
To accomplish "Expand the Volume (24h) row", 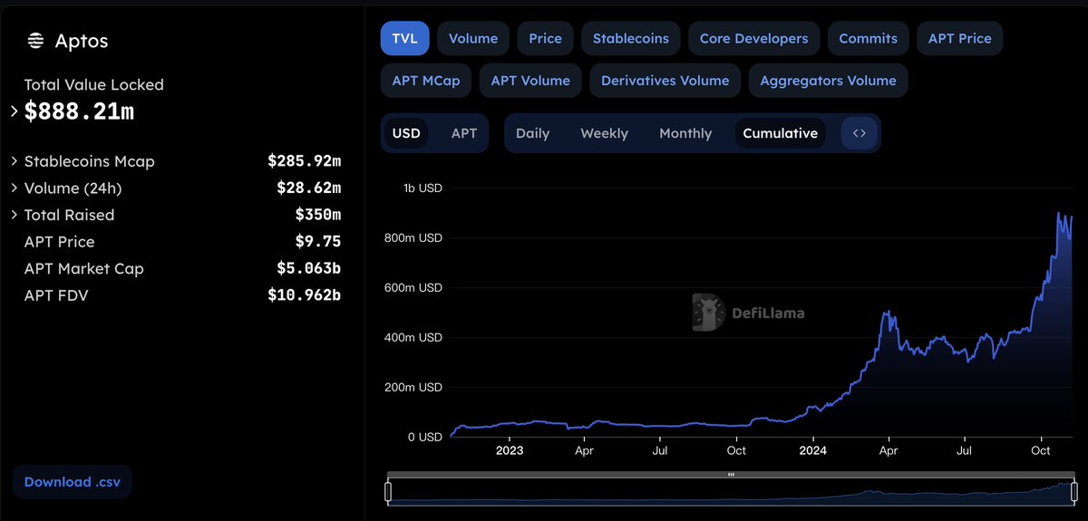I will (15, 188).
